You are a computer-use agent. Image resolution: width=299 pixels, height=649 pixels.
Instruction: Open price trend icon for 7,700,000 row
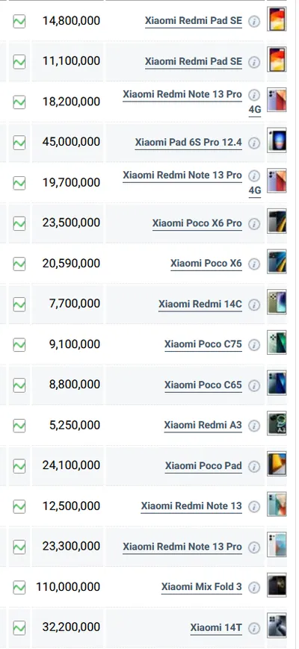[x=19, y=305]
